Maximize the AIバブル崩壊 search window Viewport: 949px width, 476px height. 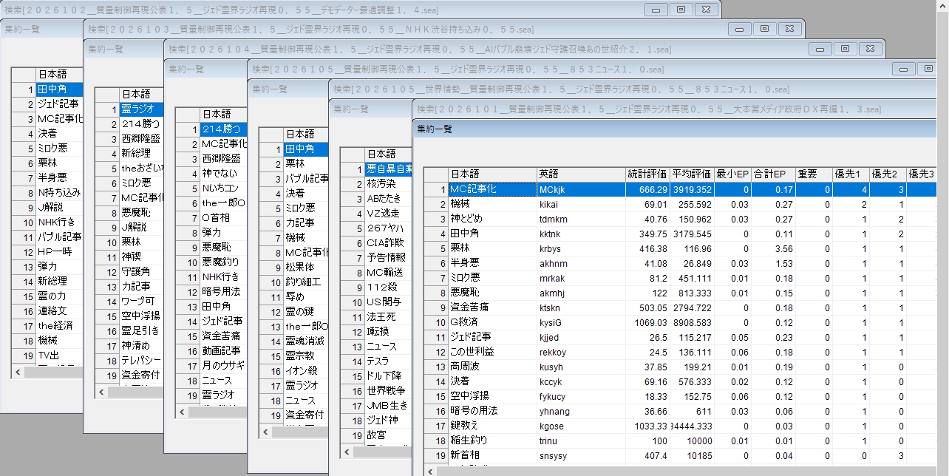point(846,49)
